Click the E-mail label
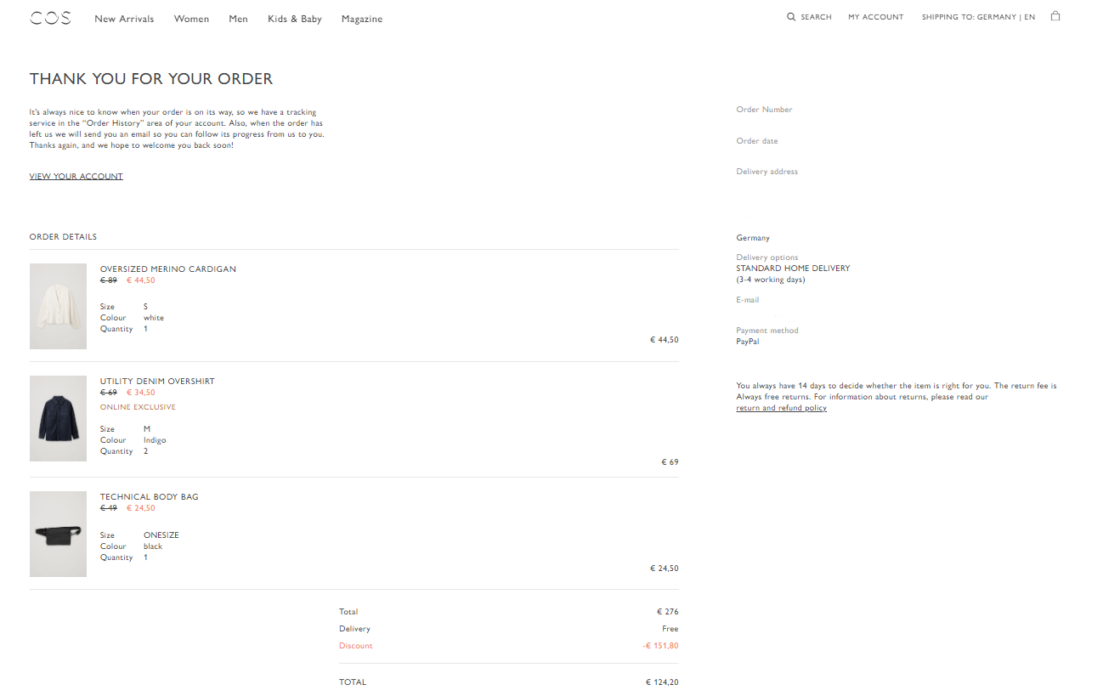Image resolution: width=1109 pixels, height=696 pixels. point(748,300)
